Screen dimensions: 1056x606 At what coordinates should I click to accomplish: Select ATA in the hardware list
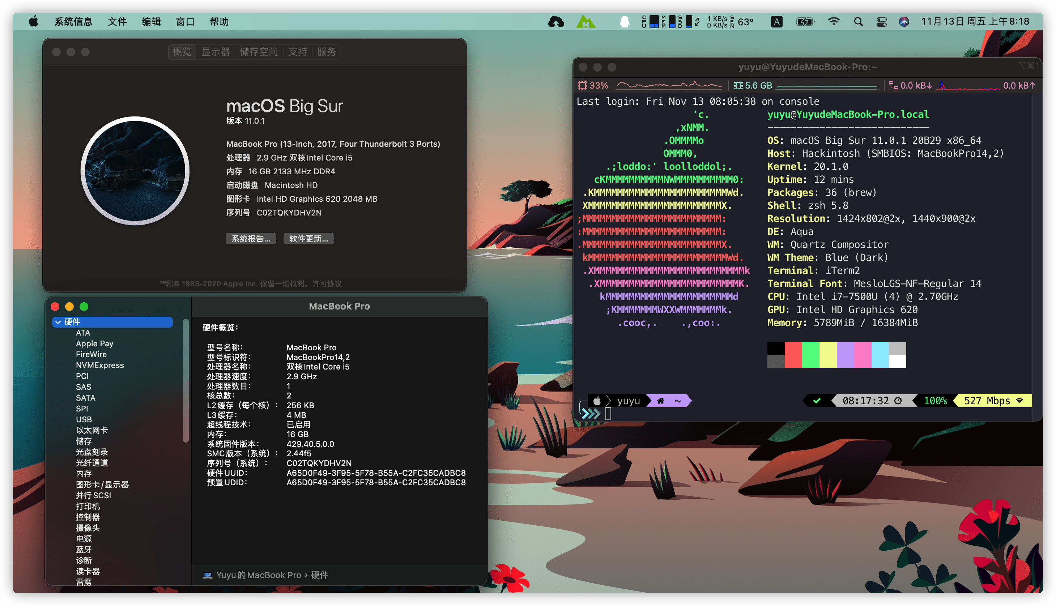83,333
